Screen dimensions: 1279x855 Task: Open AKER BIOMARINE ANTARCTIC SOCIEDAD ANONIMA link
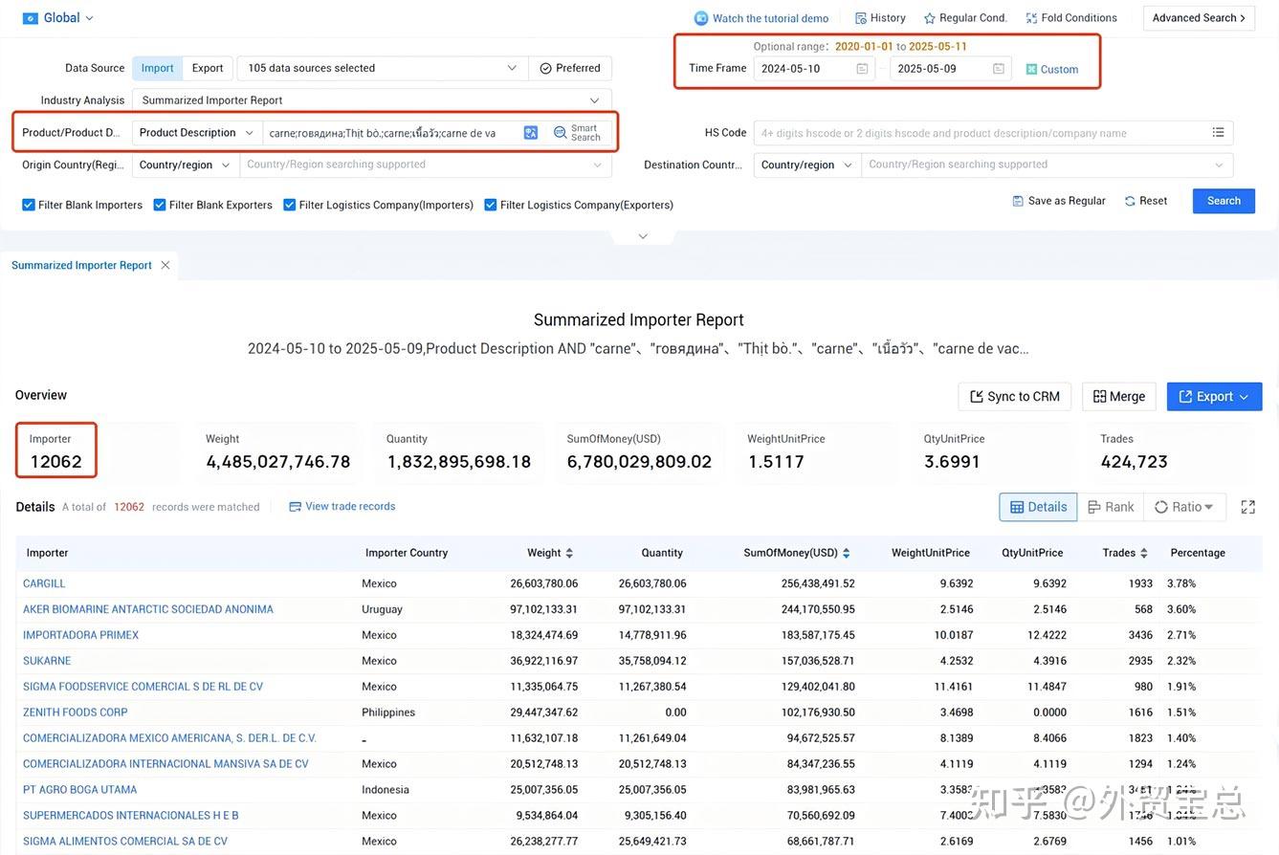pyautogui.click(x=148, y=609)
